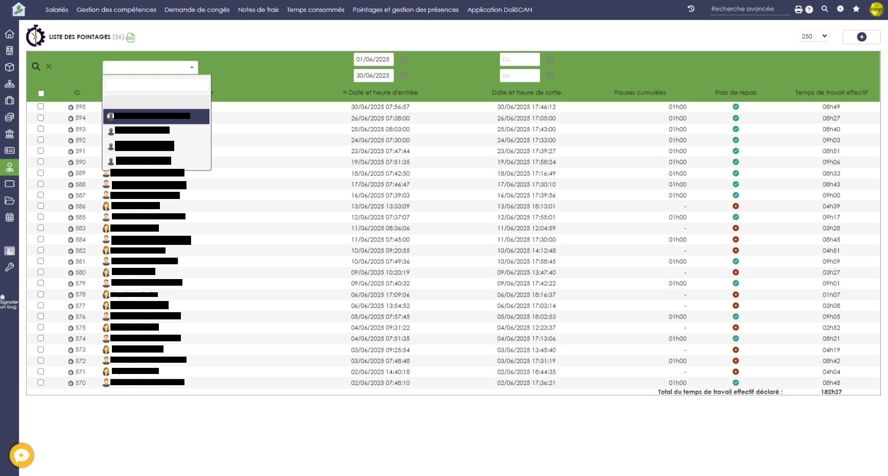Click the home icon in the left sidebar

pos(9,34)
